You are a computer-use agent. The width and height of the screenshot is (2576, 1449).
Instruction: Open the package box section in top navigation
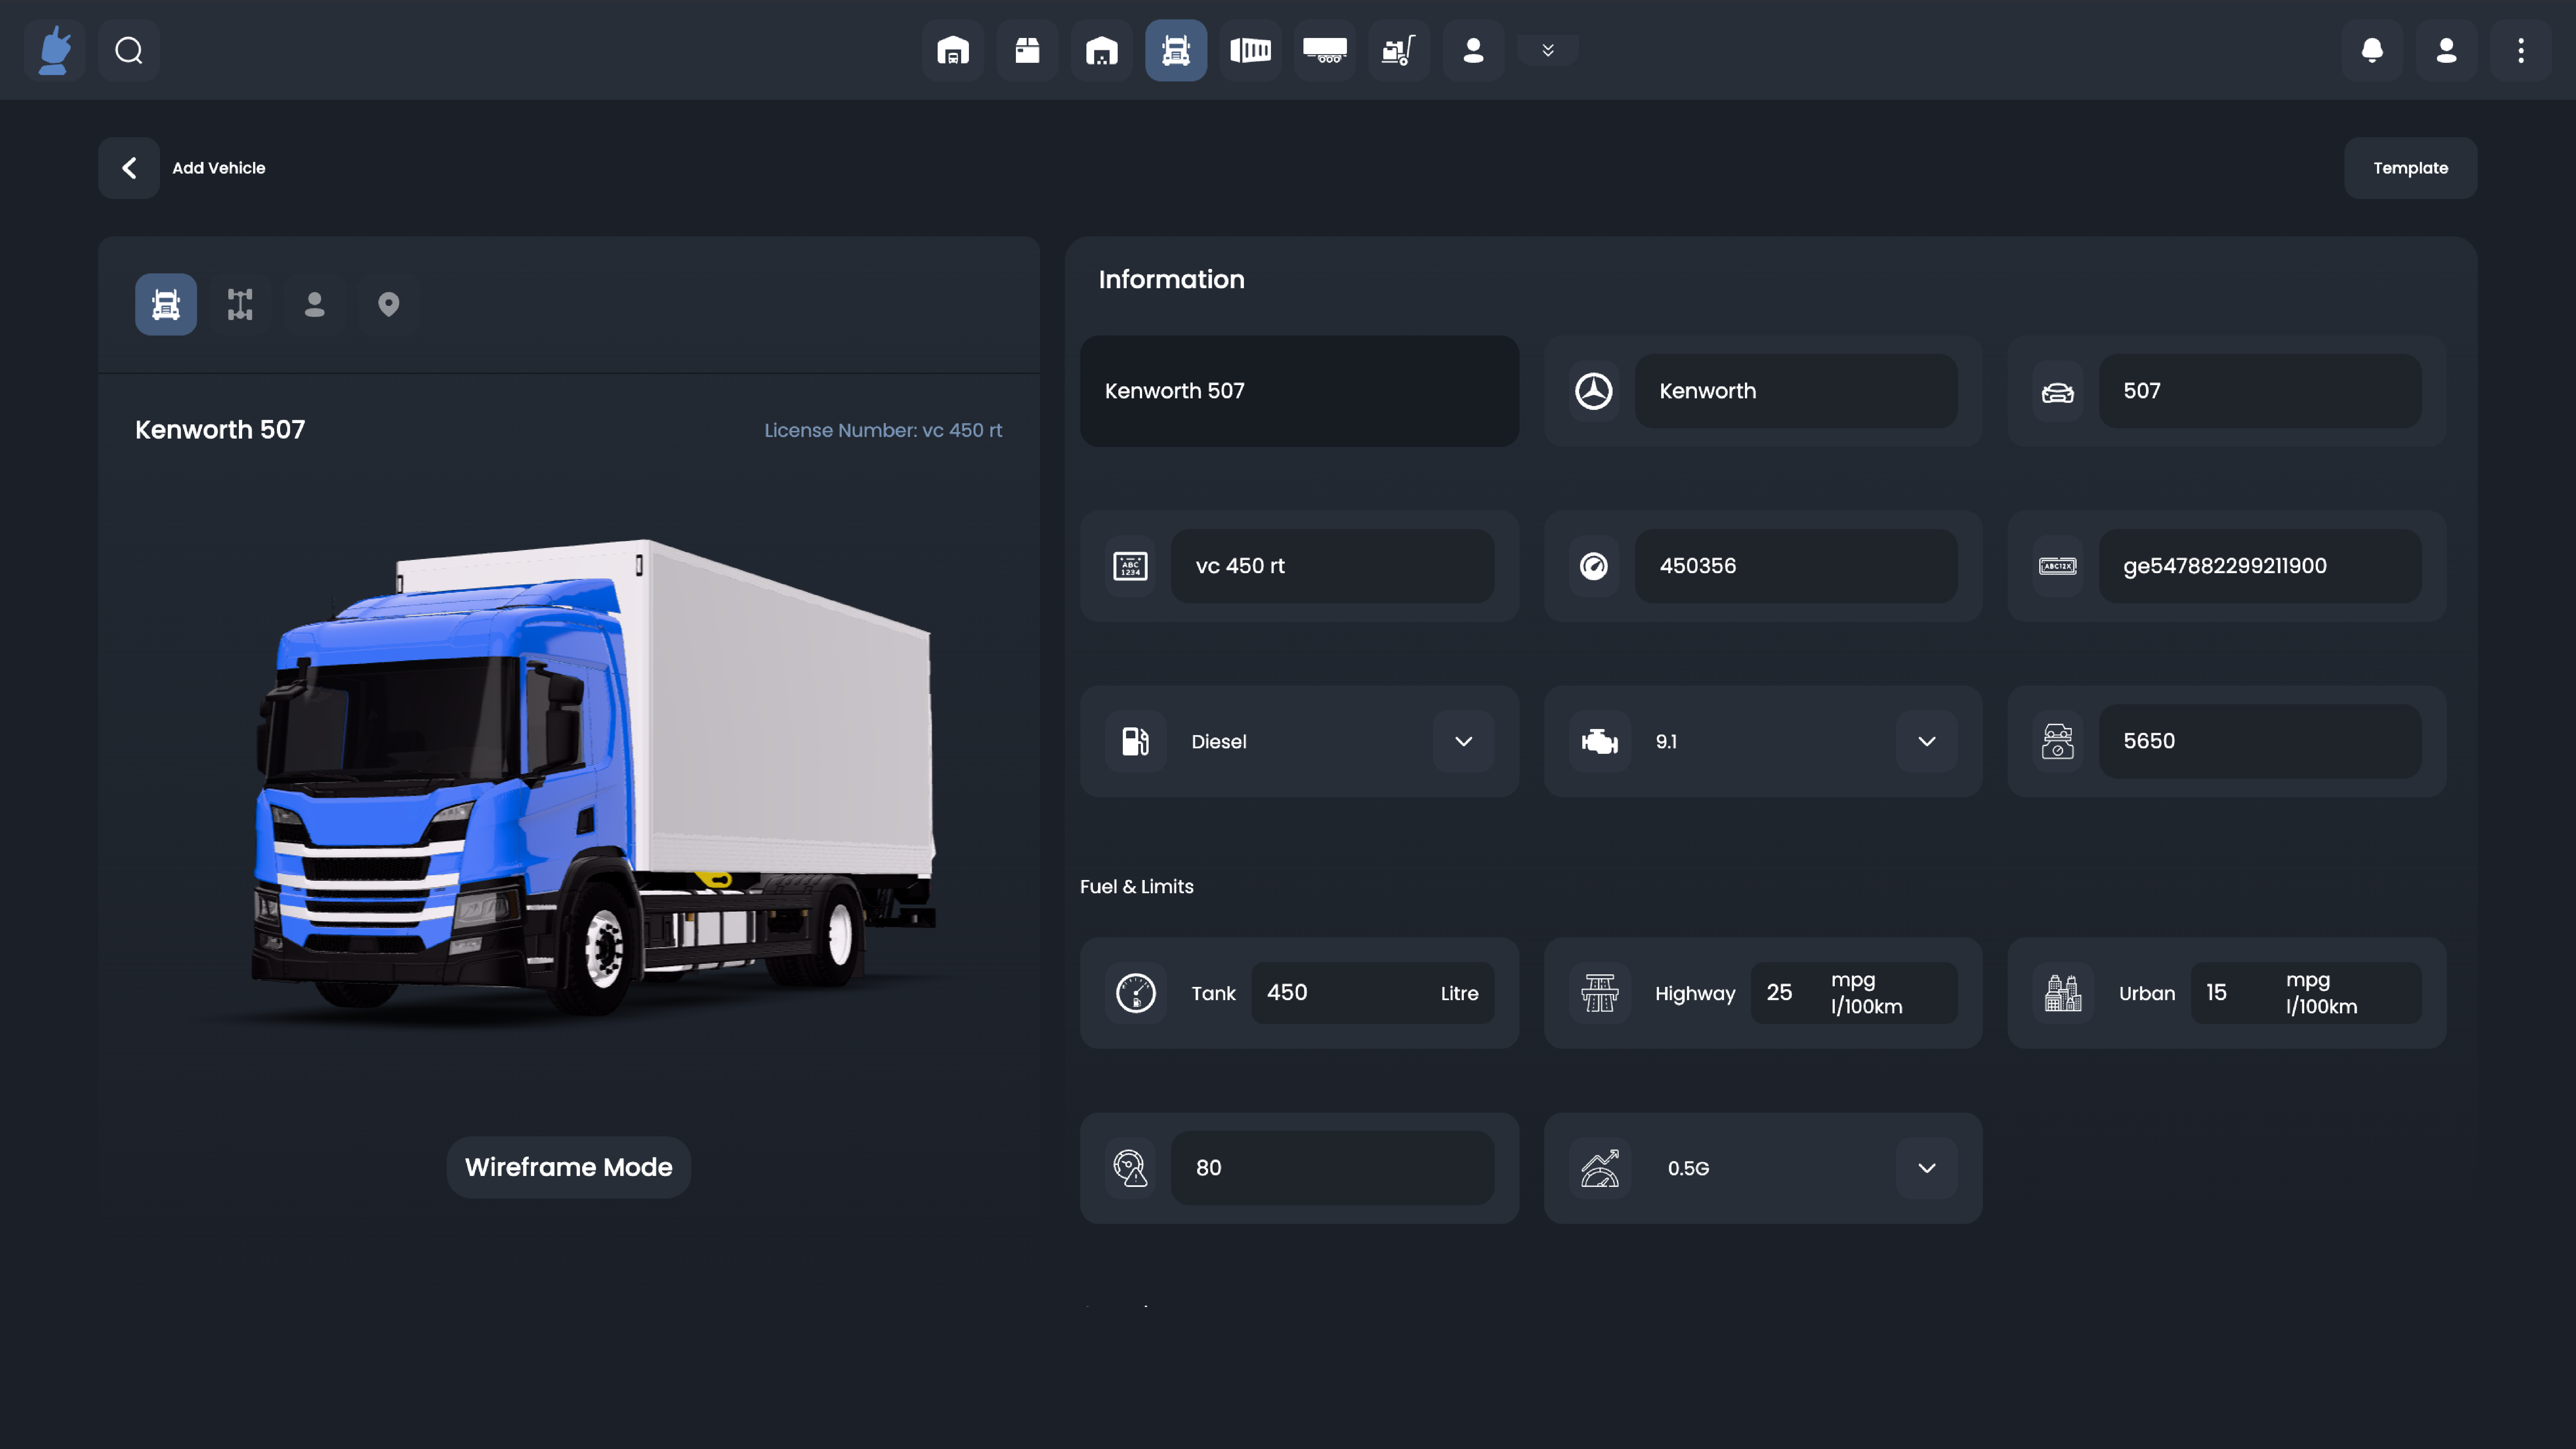pyautogui.click(x=1027, y=50)
